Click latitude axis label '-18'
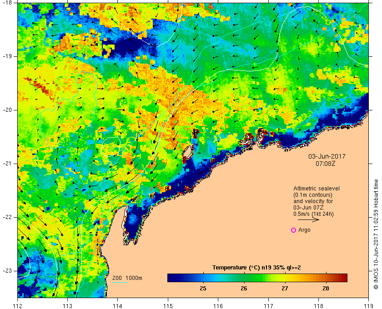382x309 pixels. [x=7, y=3]
